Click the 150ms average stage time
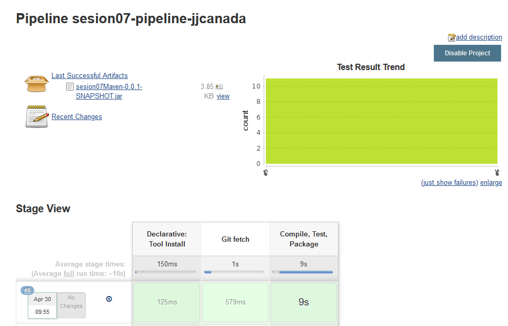 167,264
